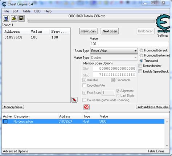
Task: Open Advanced Options
Action: [16, 151]
